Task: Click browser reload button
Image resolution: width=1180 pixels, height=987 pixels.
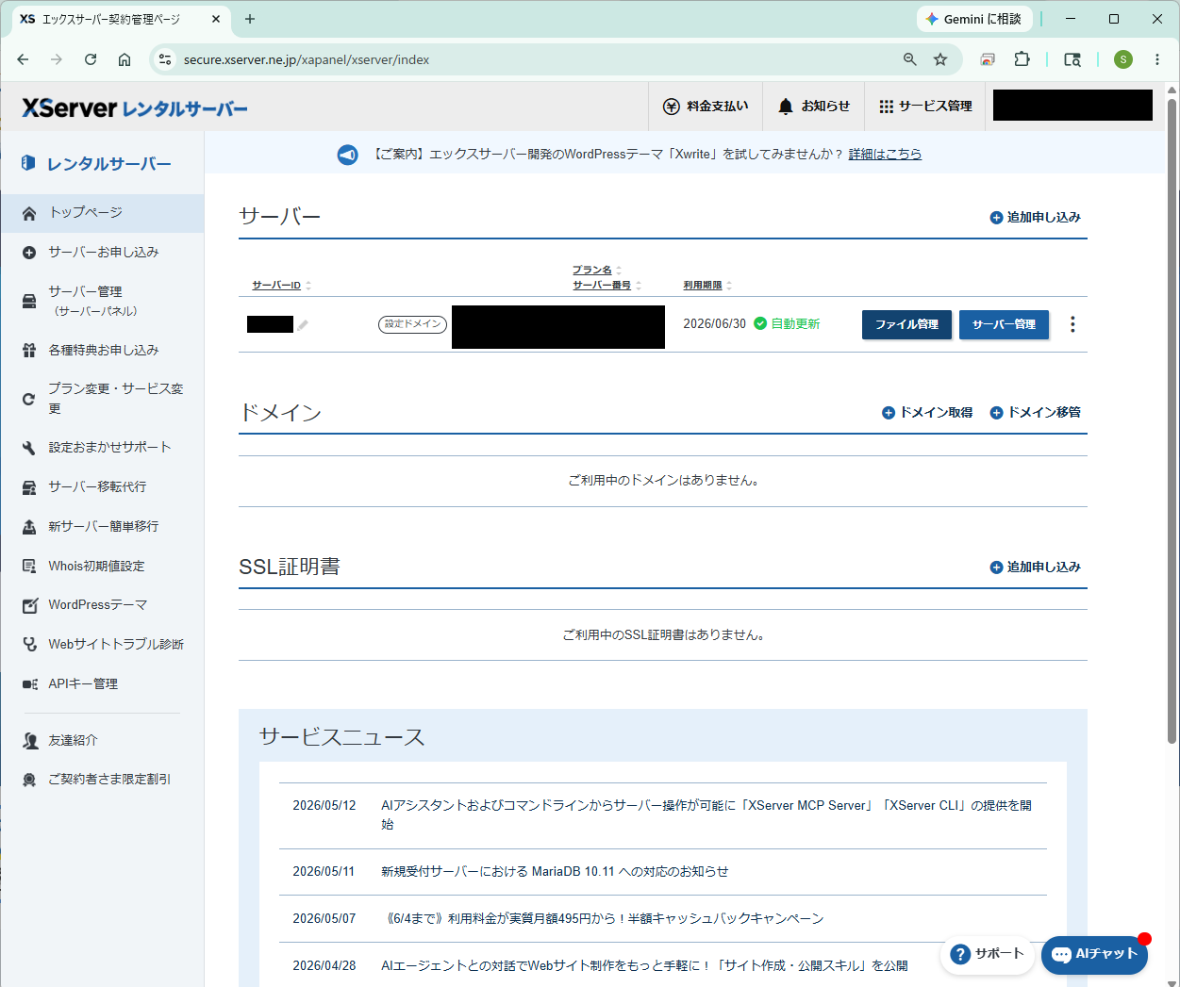Action: (91, 59)
